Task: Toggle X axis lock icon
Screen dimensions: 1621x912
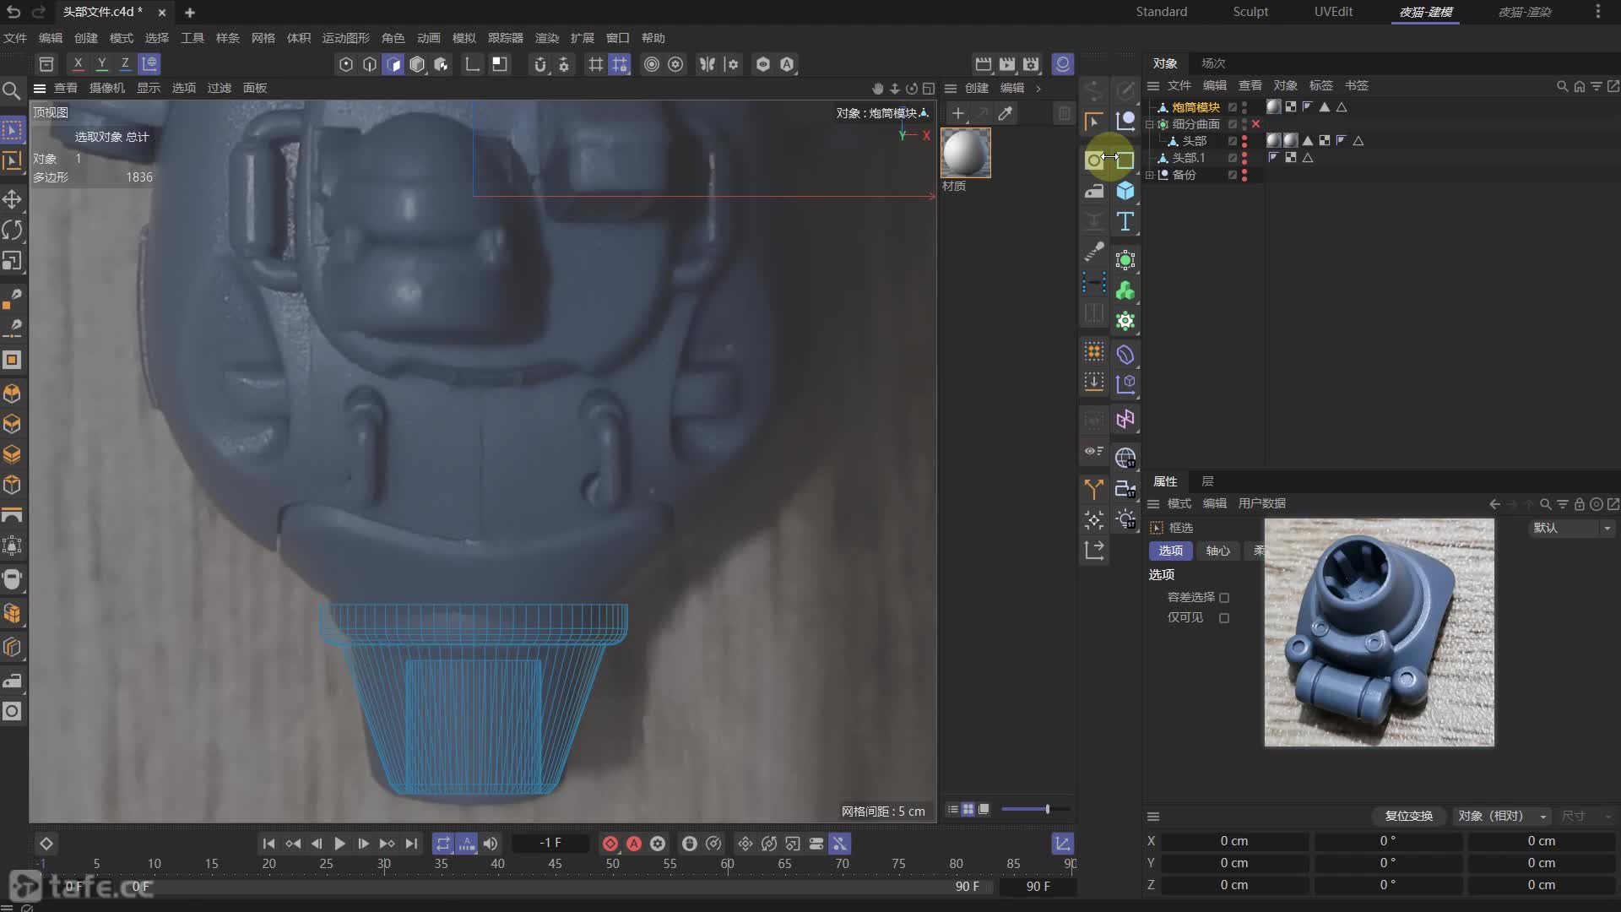Action: click(78, 64)
